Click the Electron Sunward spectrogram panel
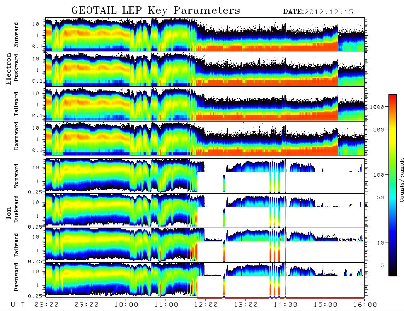 click(205, 34)
